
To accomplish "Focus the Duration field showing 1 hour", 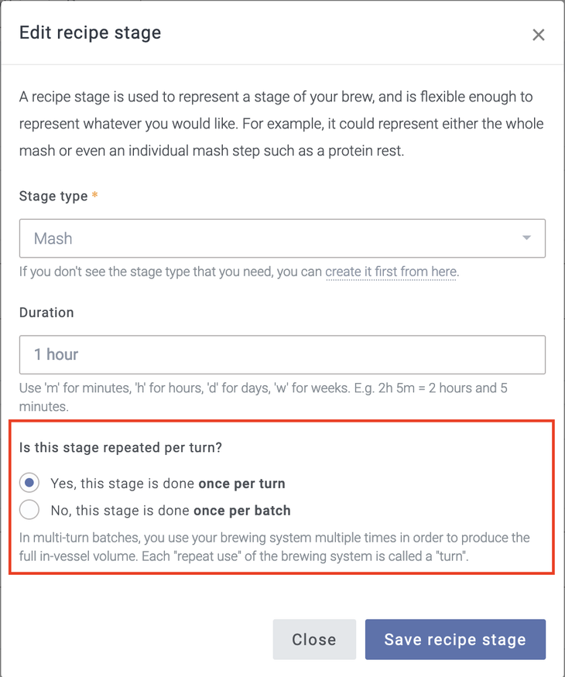I will point(282,354).
